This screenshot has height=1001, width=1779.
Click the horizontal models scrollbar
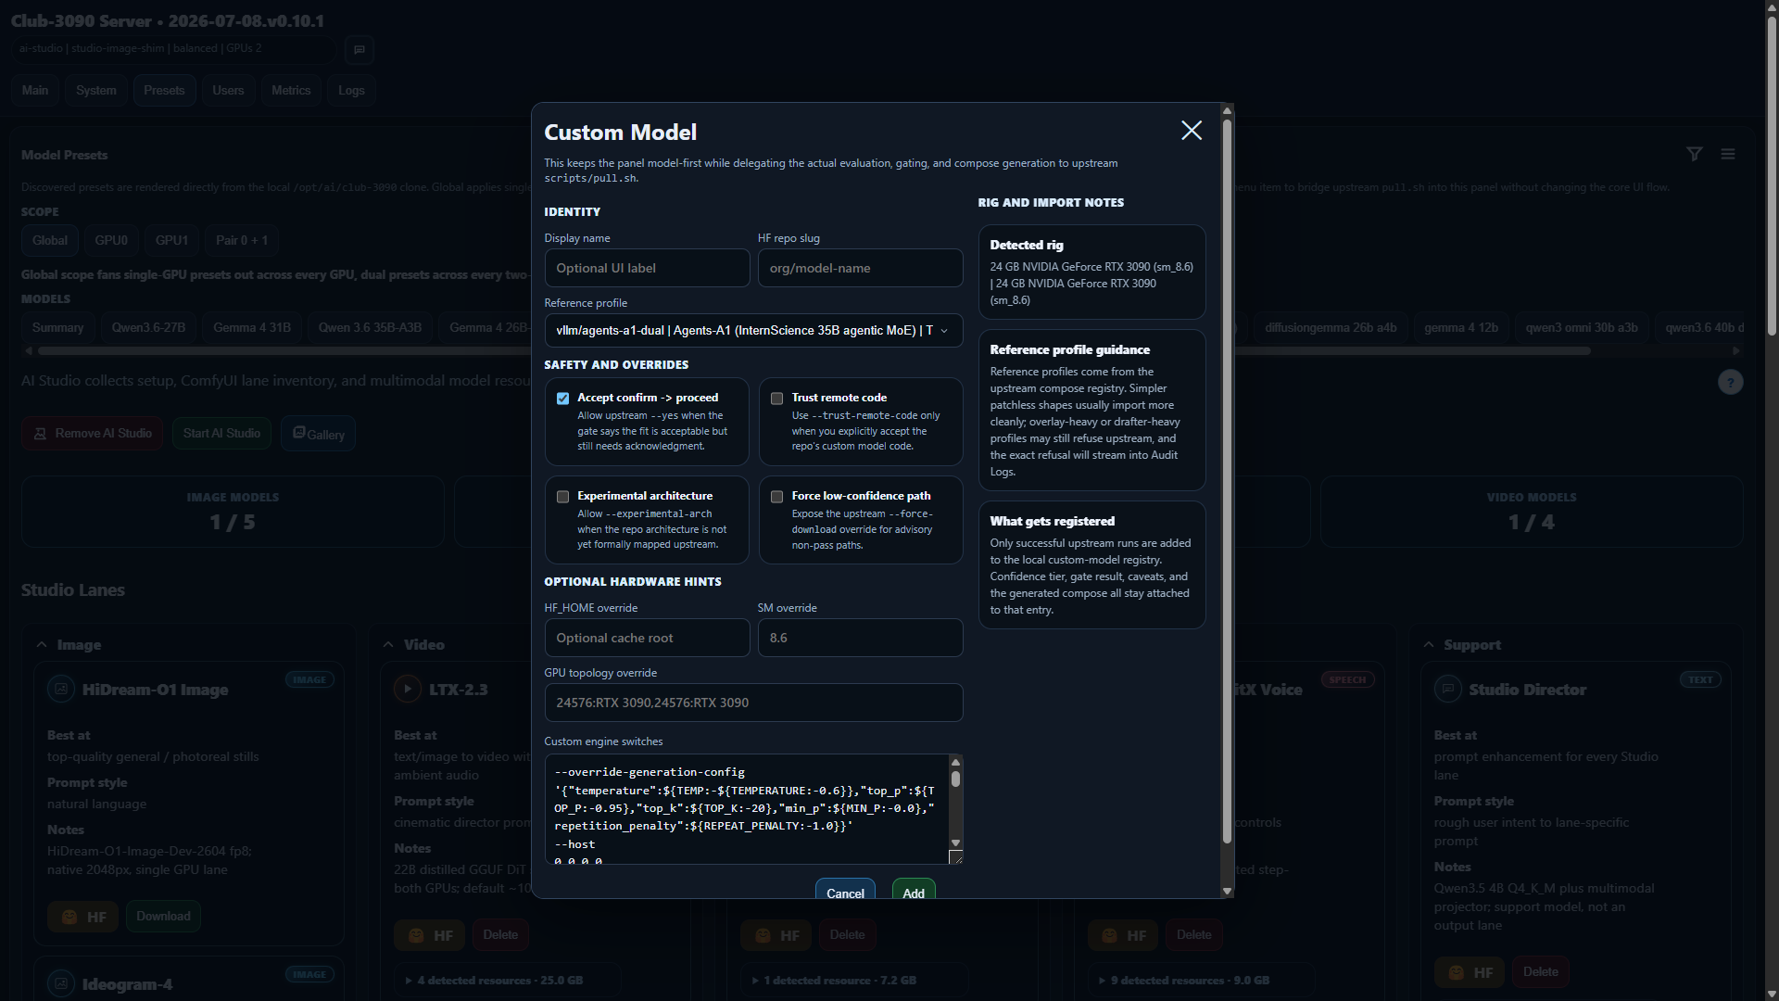(x=814, y=351)
